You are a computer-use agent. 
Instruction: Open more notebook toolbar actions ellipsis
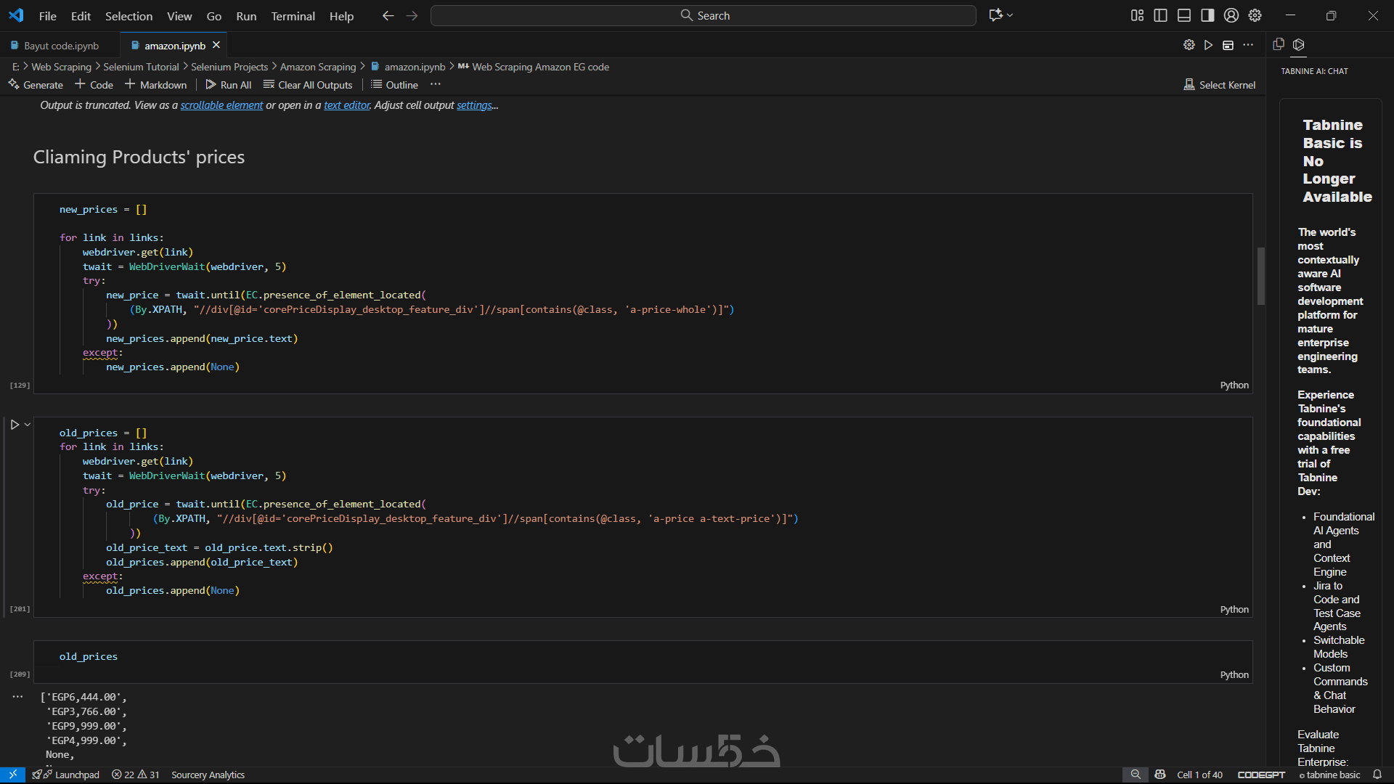point(436,85)
